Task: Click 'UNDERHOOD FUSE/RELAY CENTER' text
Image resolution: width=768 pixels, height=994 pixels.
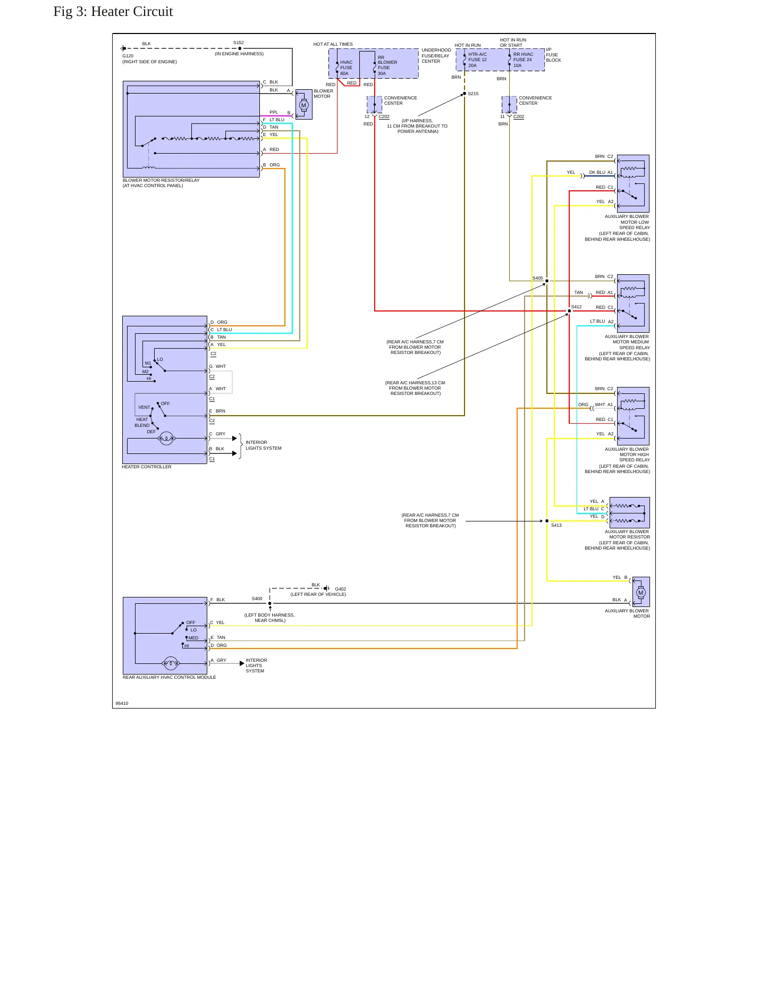Action: coord(436,56)
